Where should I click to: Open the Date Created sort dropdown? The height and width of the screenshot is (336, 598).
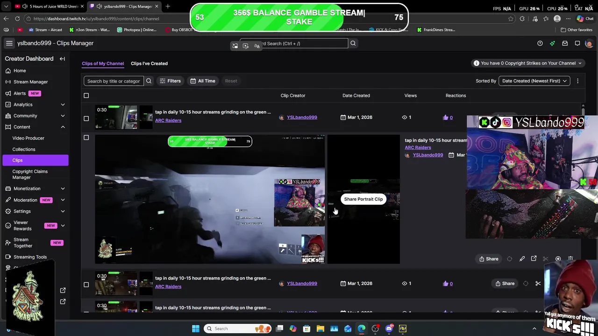[x=534, y=81]
